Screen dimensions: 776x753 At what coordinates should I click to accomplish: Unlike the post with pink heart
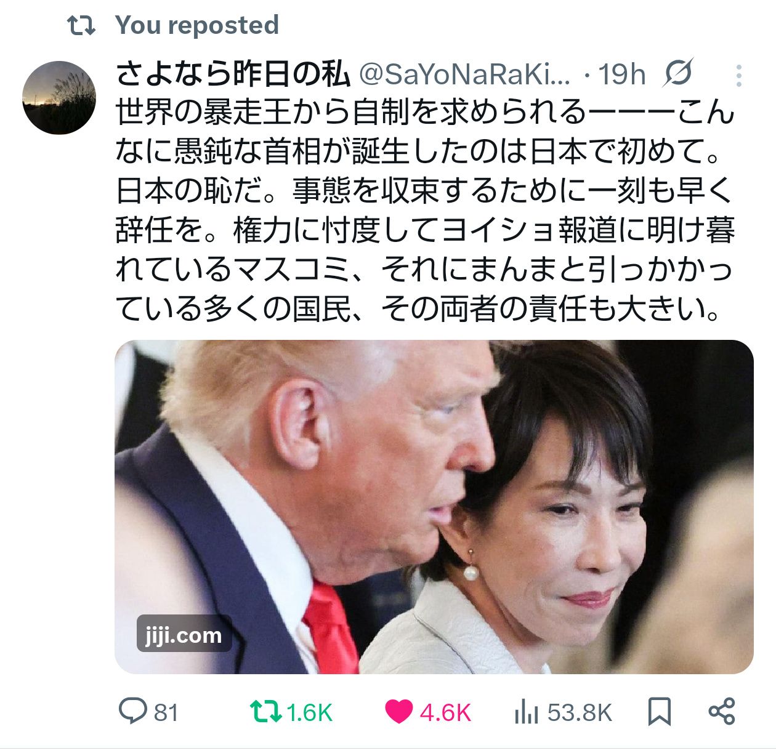(x=399, y=712)
